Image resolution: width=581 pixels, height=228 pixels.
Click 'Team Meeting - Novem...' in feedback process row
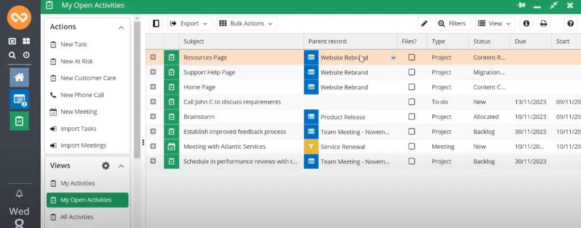click(355, 132)
